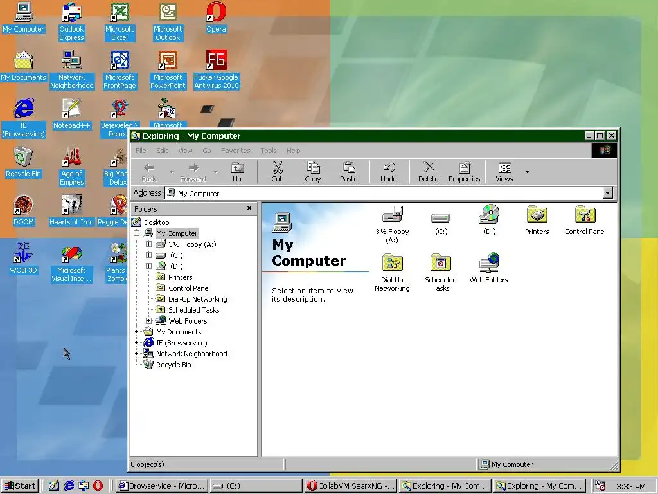The height and width of the screenshot is (494, 658).
Task: Select Control Panel in the folder tree
Action: pyautogui.click(x=189, y=288)
